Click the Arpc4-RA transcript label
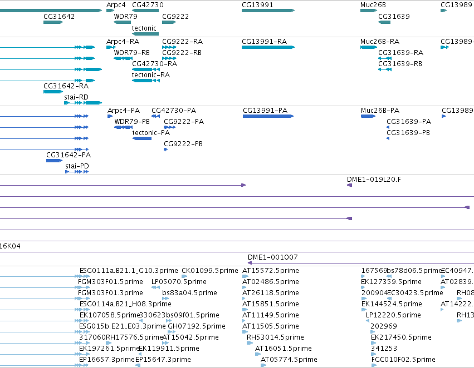The height and width of the screenshot is (368, 474). pos(123,42)
